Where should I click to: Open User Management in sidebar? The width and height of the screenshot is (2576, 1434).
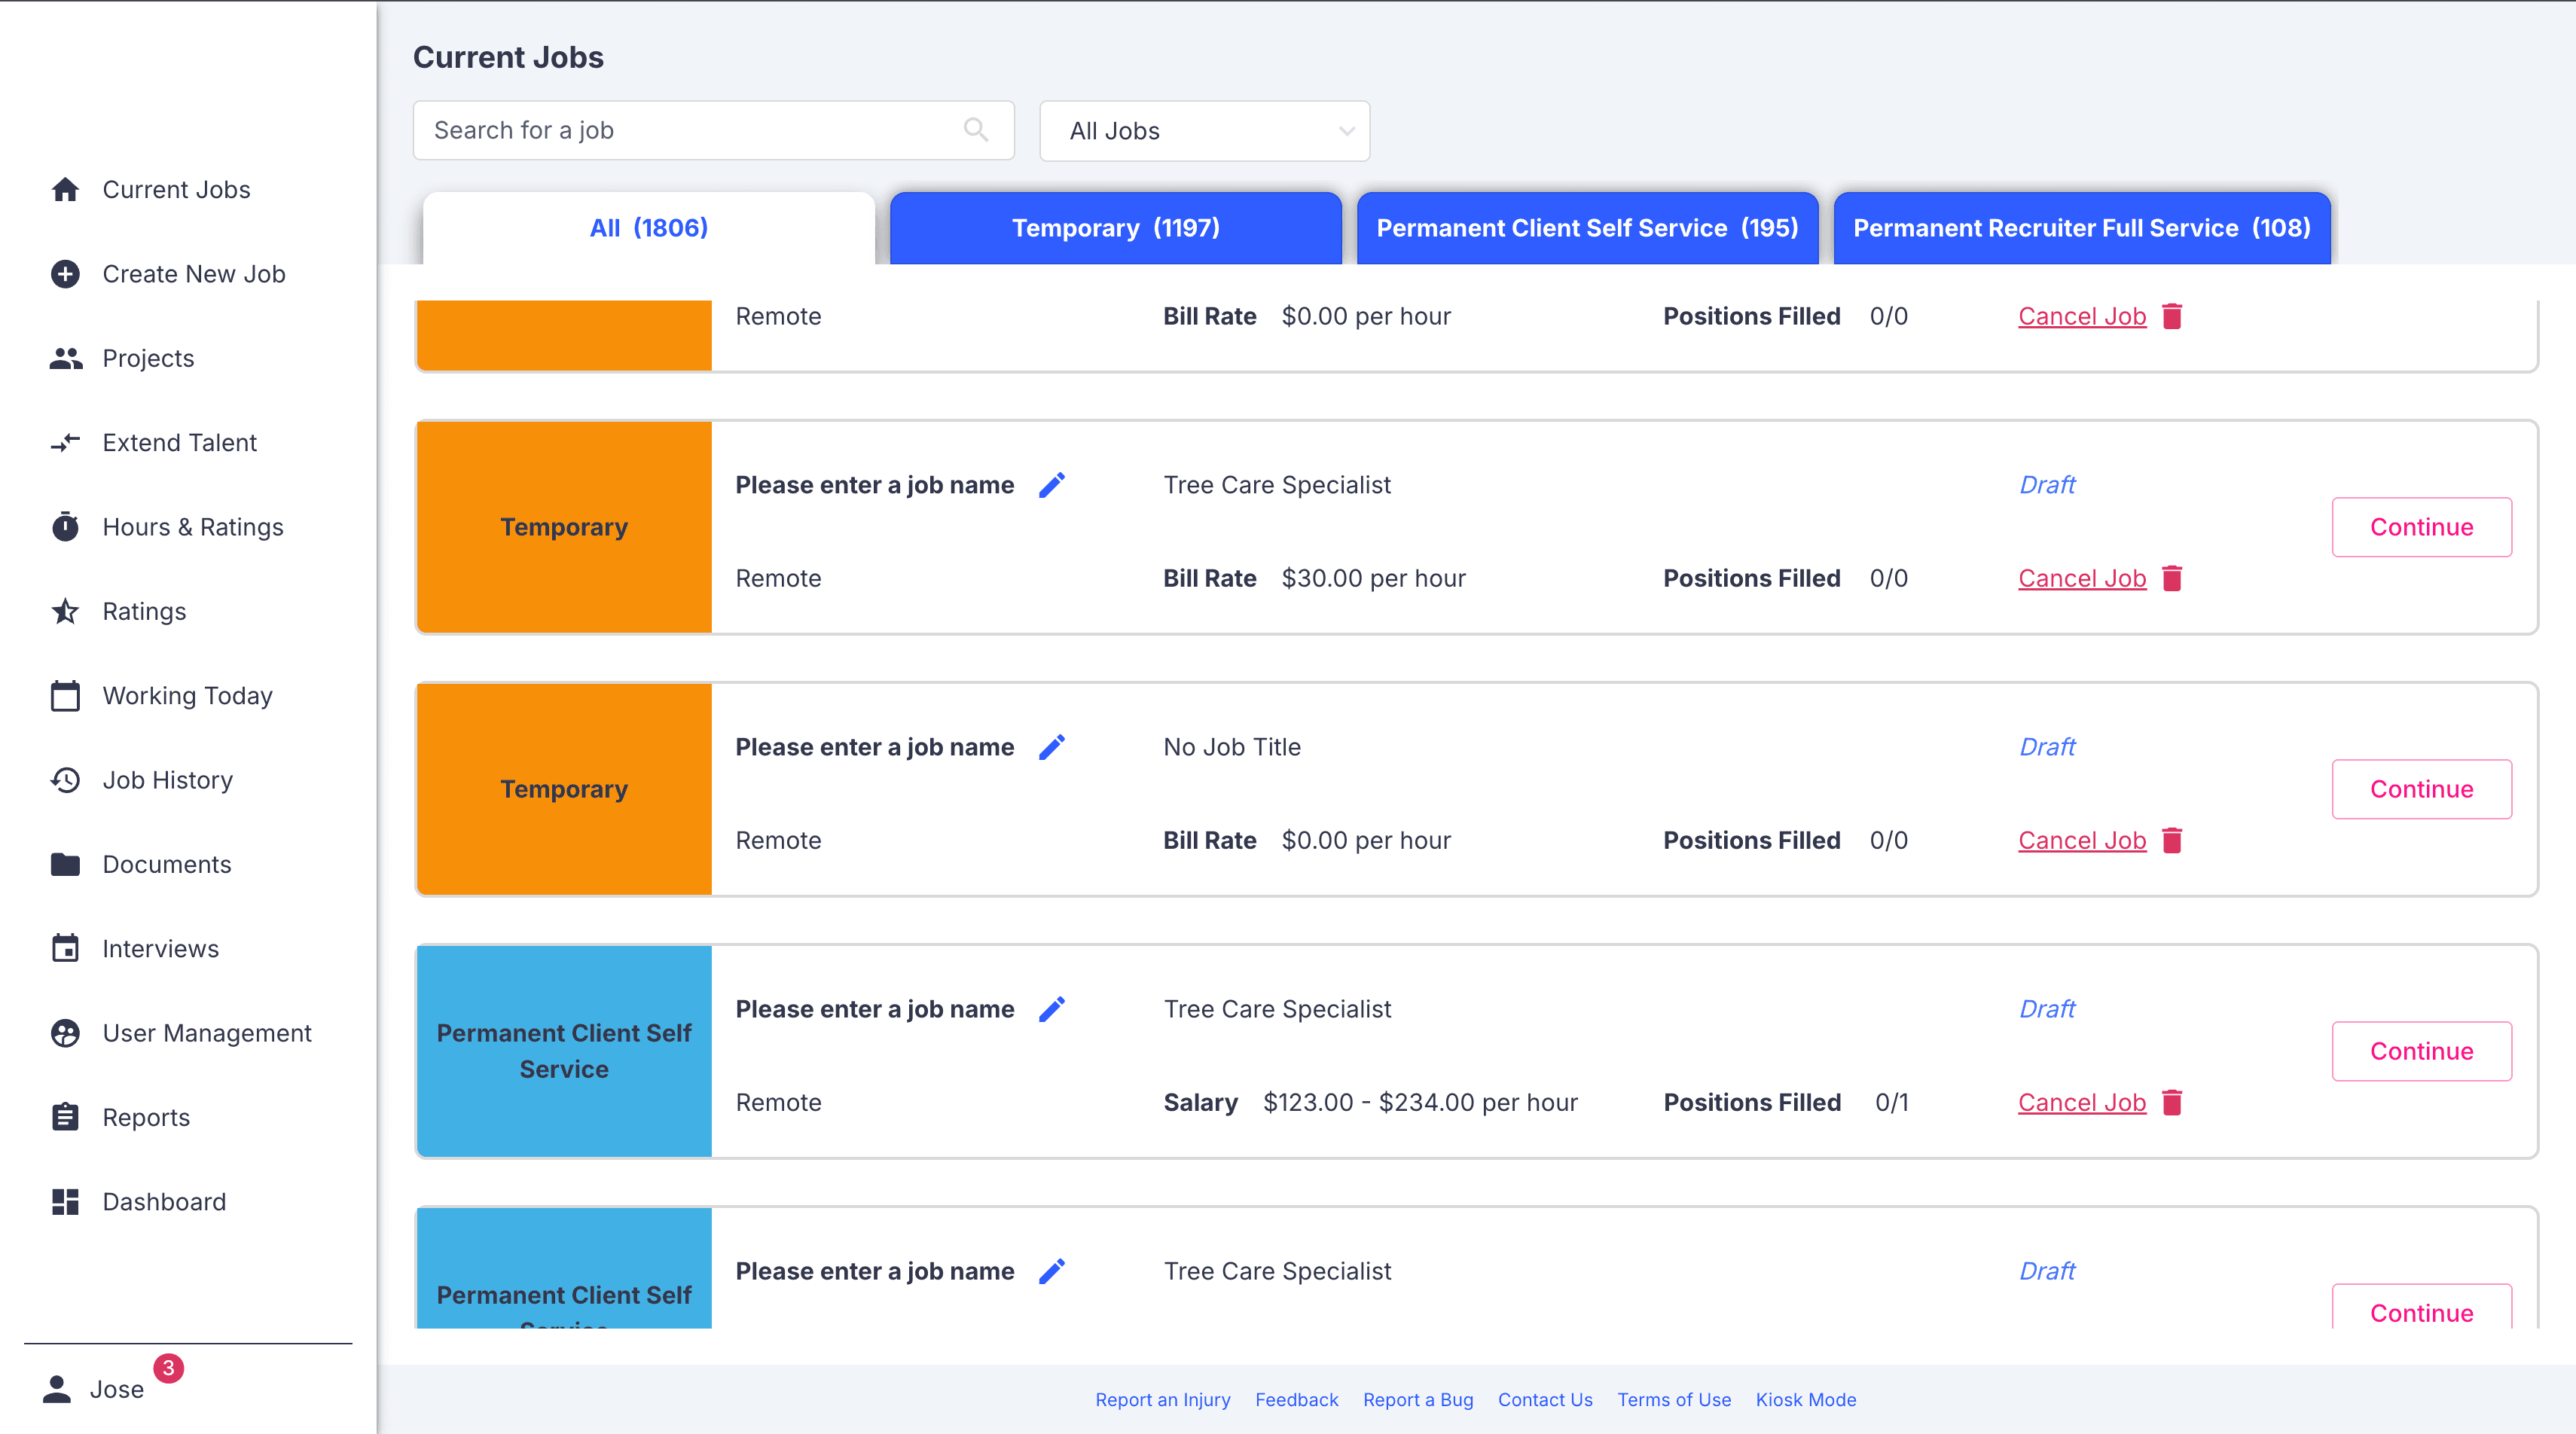click(x=207, y=1033)
